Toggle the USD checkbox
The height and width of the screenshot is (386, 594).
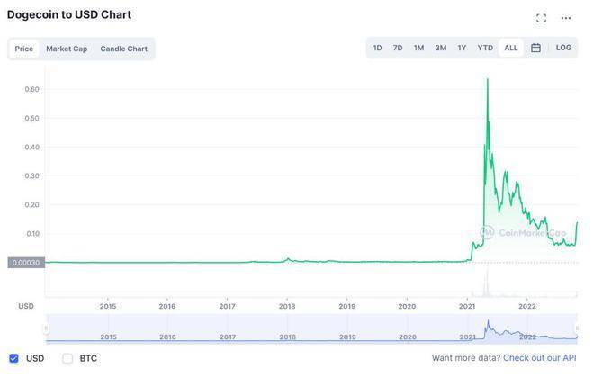13,358
